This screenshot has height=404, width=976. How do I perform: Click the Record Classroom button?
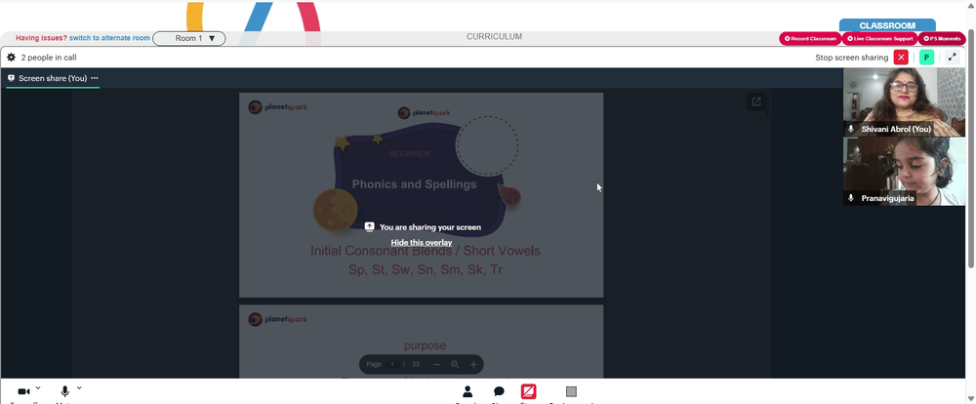pos(810,39)
